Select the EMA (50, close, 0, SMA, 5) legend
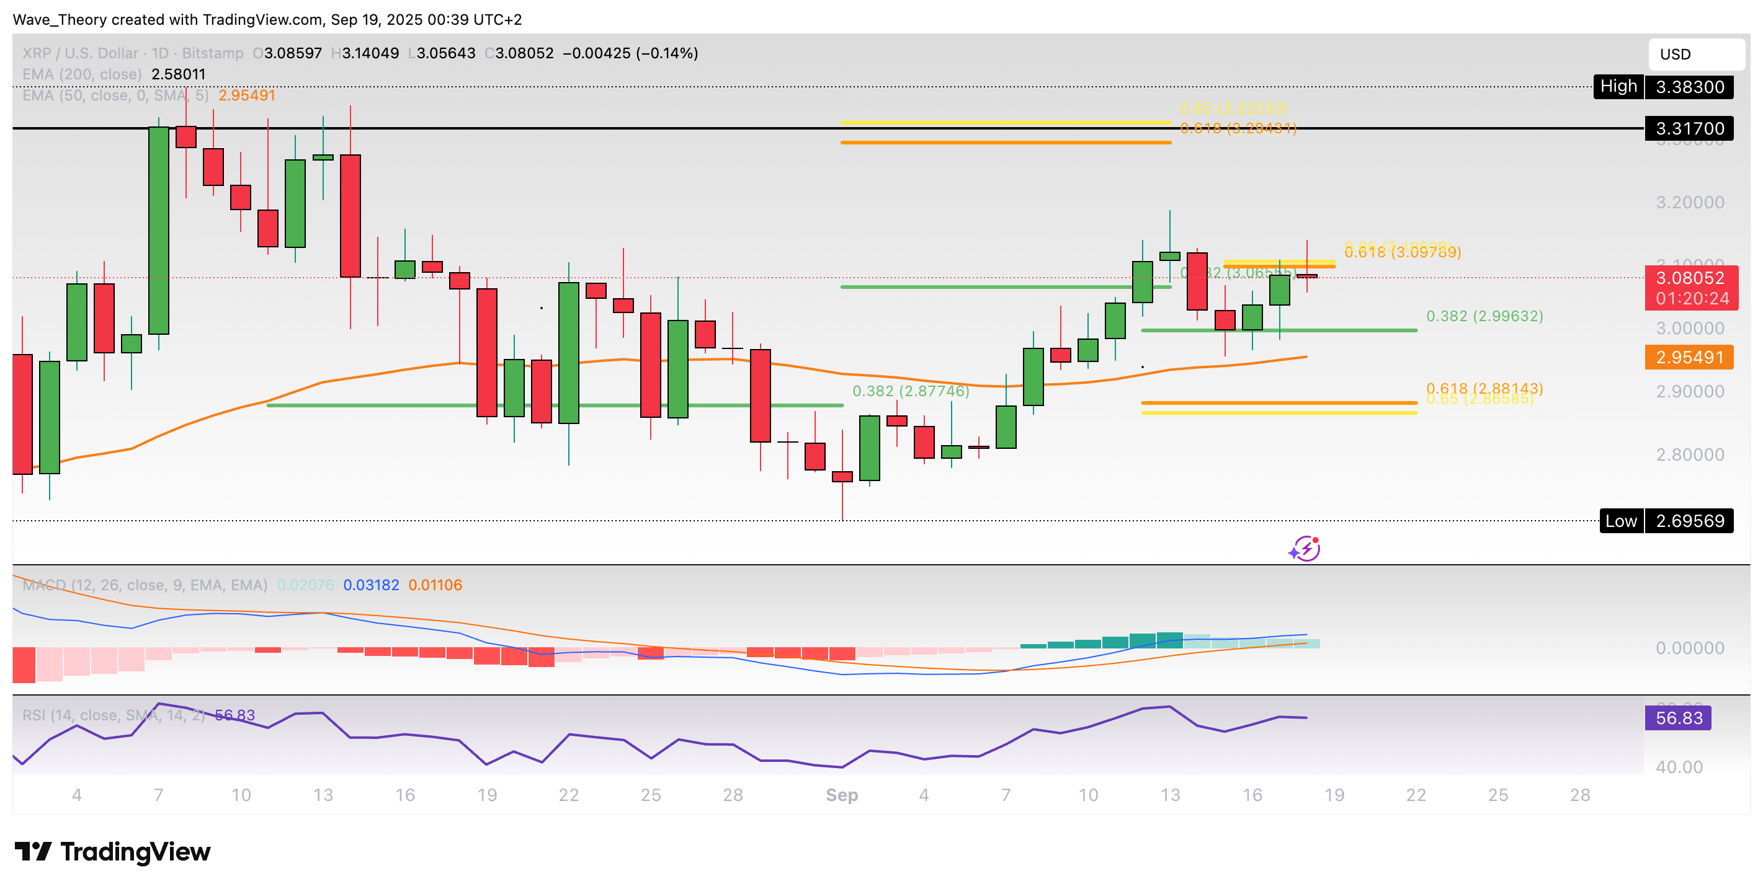Image resolution: width=1763 pixels, height=889 pixels. coord(115,95)
